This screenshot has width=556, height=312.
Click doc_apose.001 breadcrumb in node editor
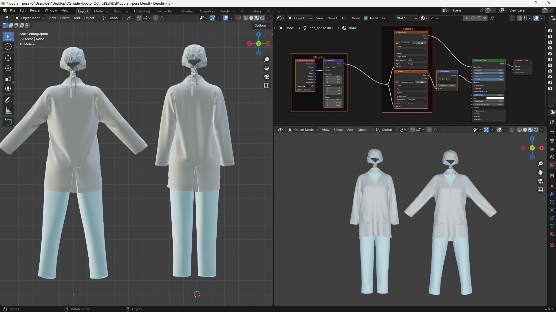pyautogui.click(x=321, y=28)
